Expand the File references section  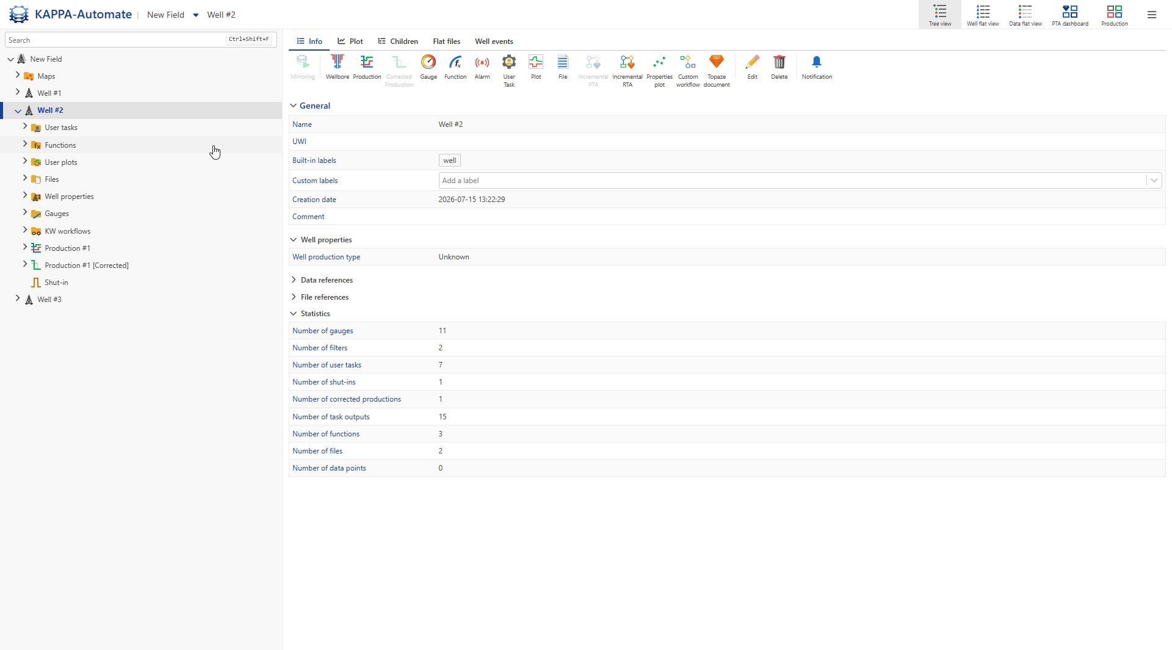coord(294,297)
